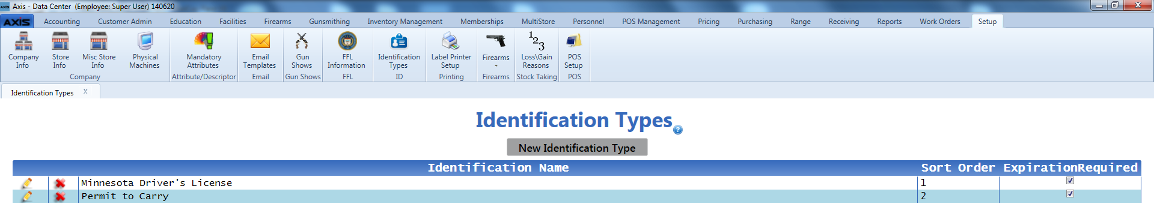Click the AXIS application menu button

click(x=17, y=22)
